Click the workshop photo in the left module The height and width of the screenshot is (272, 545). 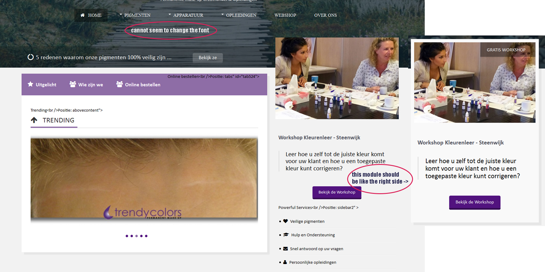(x=337, y=78)
